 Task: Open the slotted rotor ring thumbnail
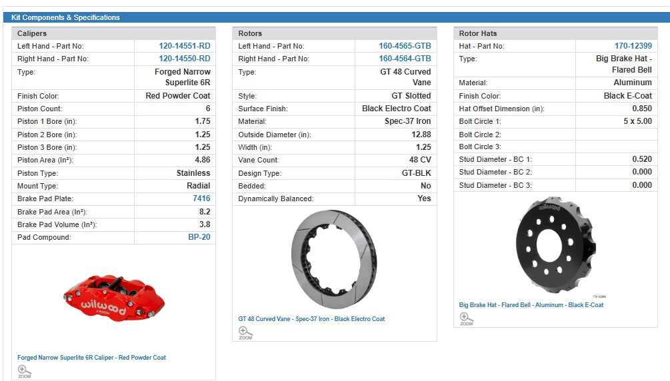334,258
